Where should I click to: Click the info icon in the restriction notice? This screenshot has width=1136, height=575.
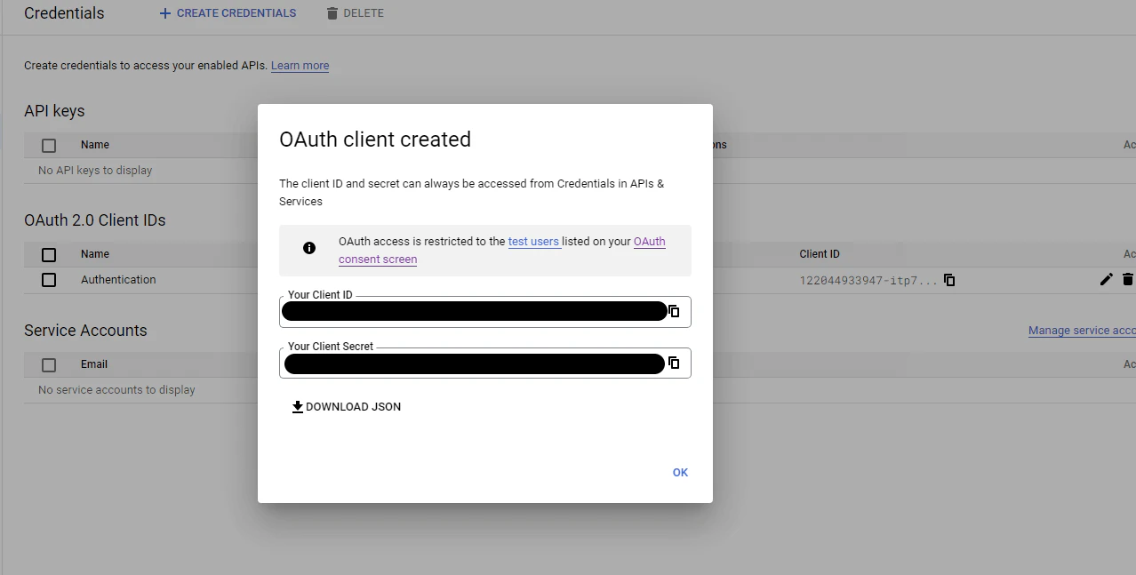[308, 248]
